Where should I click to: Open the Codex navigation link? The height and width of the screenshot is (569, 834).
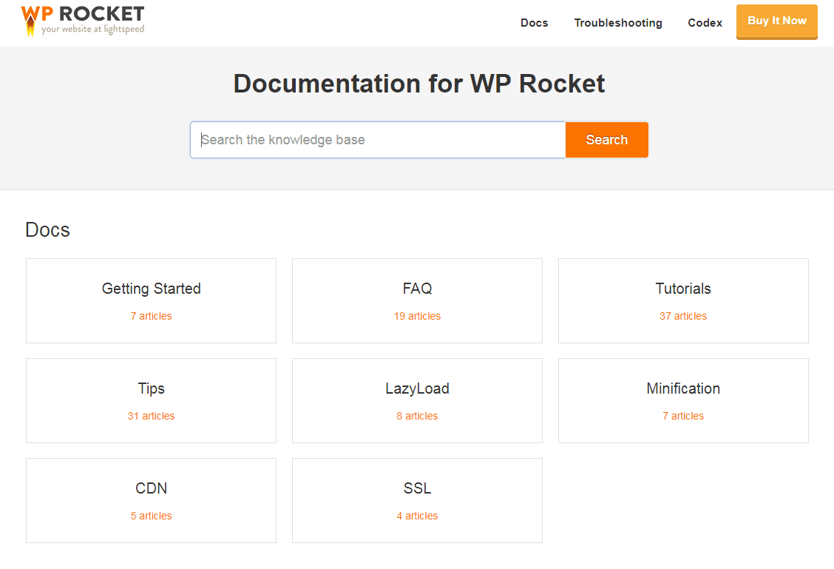coord(705,23)
